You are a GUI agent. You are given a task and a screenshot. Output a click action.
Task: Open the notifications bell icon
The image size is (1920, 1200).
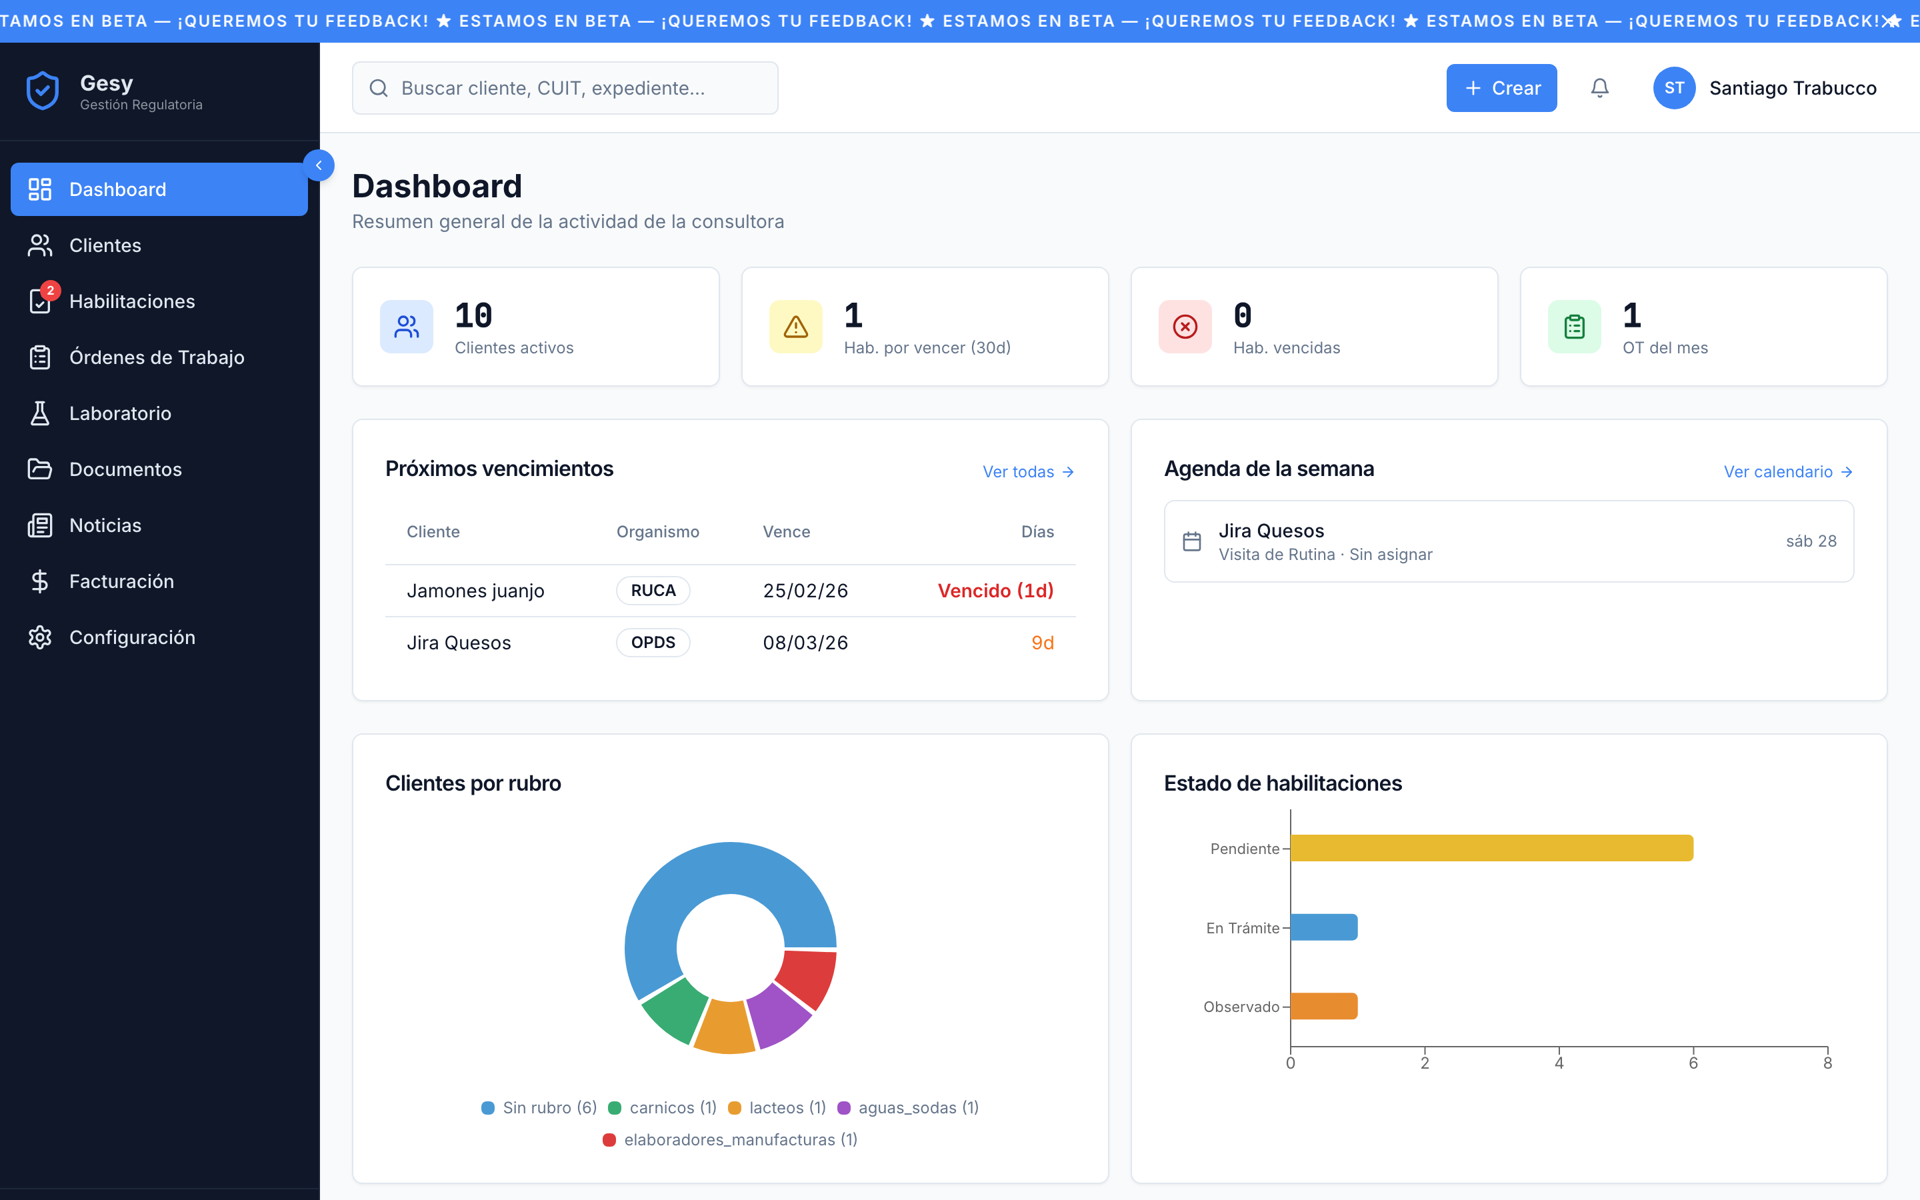[1599, 87]
